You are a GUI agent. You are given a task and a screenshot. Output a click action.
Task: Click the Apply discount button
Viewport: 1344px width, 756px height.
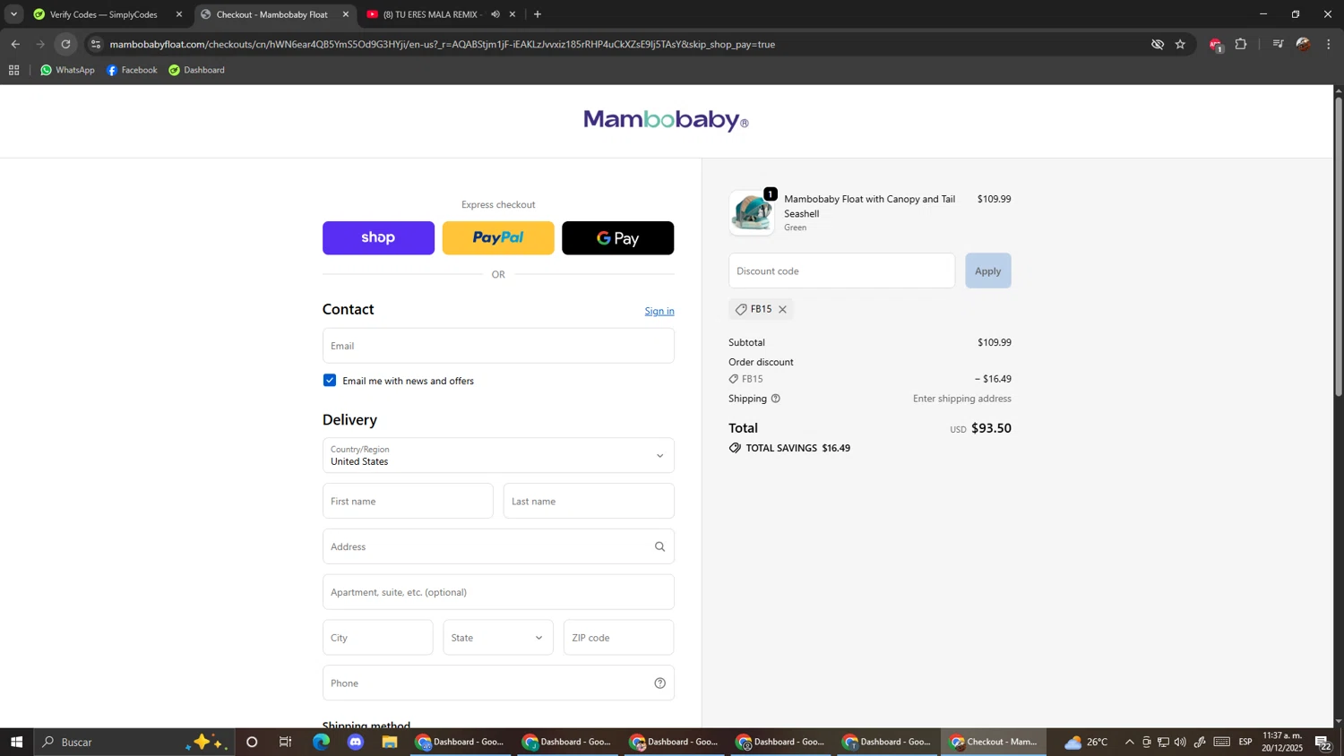point(988,271)
